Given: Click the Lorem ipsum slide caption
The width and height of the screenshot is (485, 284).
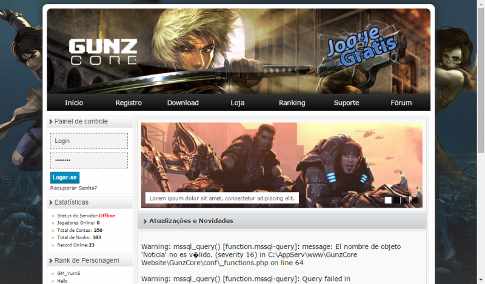Looking at the screenshot, I should (222, 199).
